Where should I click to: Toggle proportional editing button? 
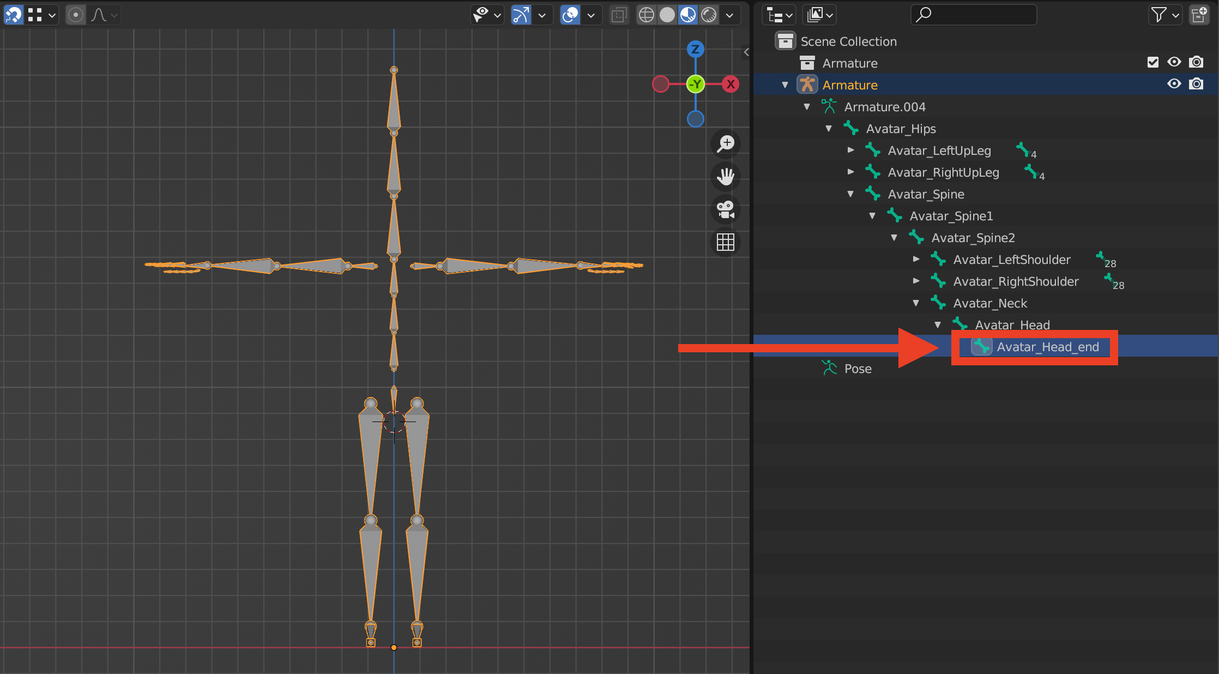[76, 15]
